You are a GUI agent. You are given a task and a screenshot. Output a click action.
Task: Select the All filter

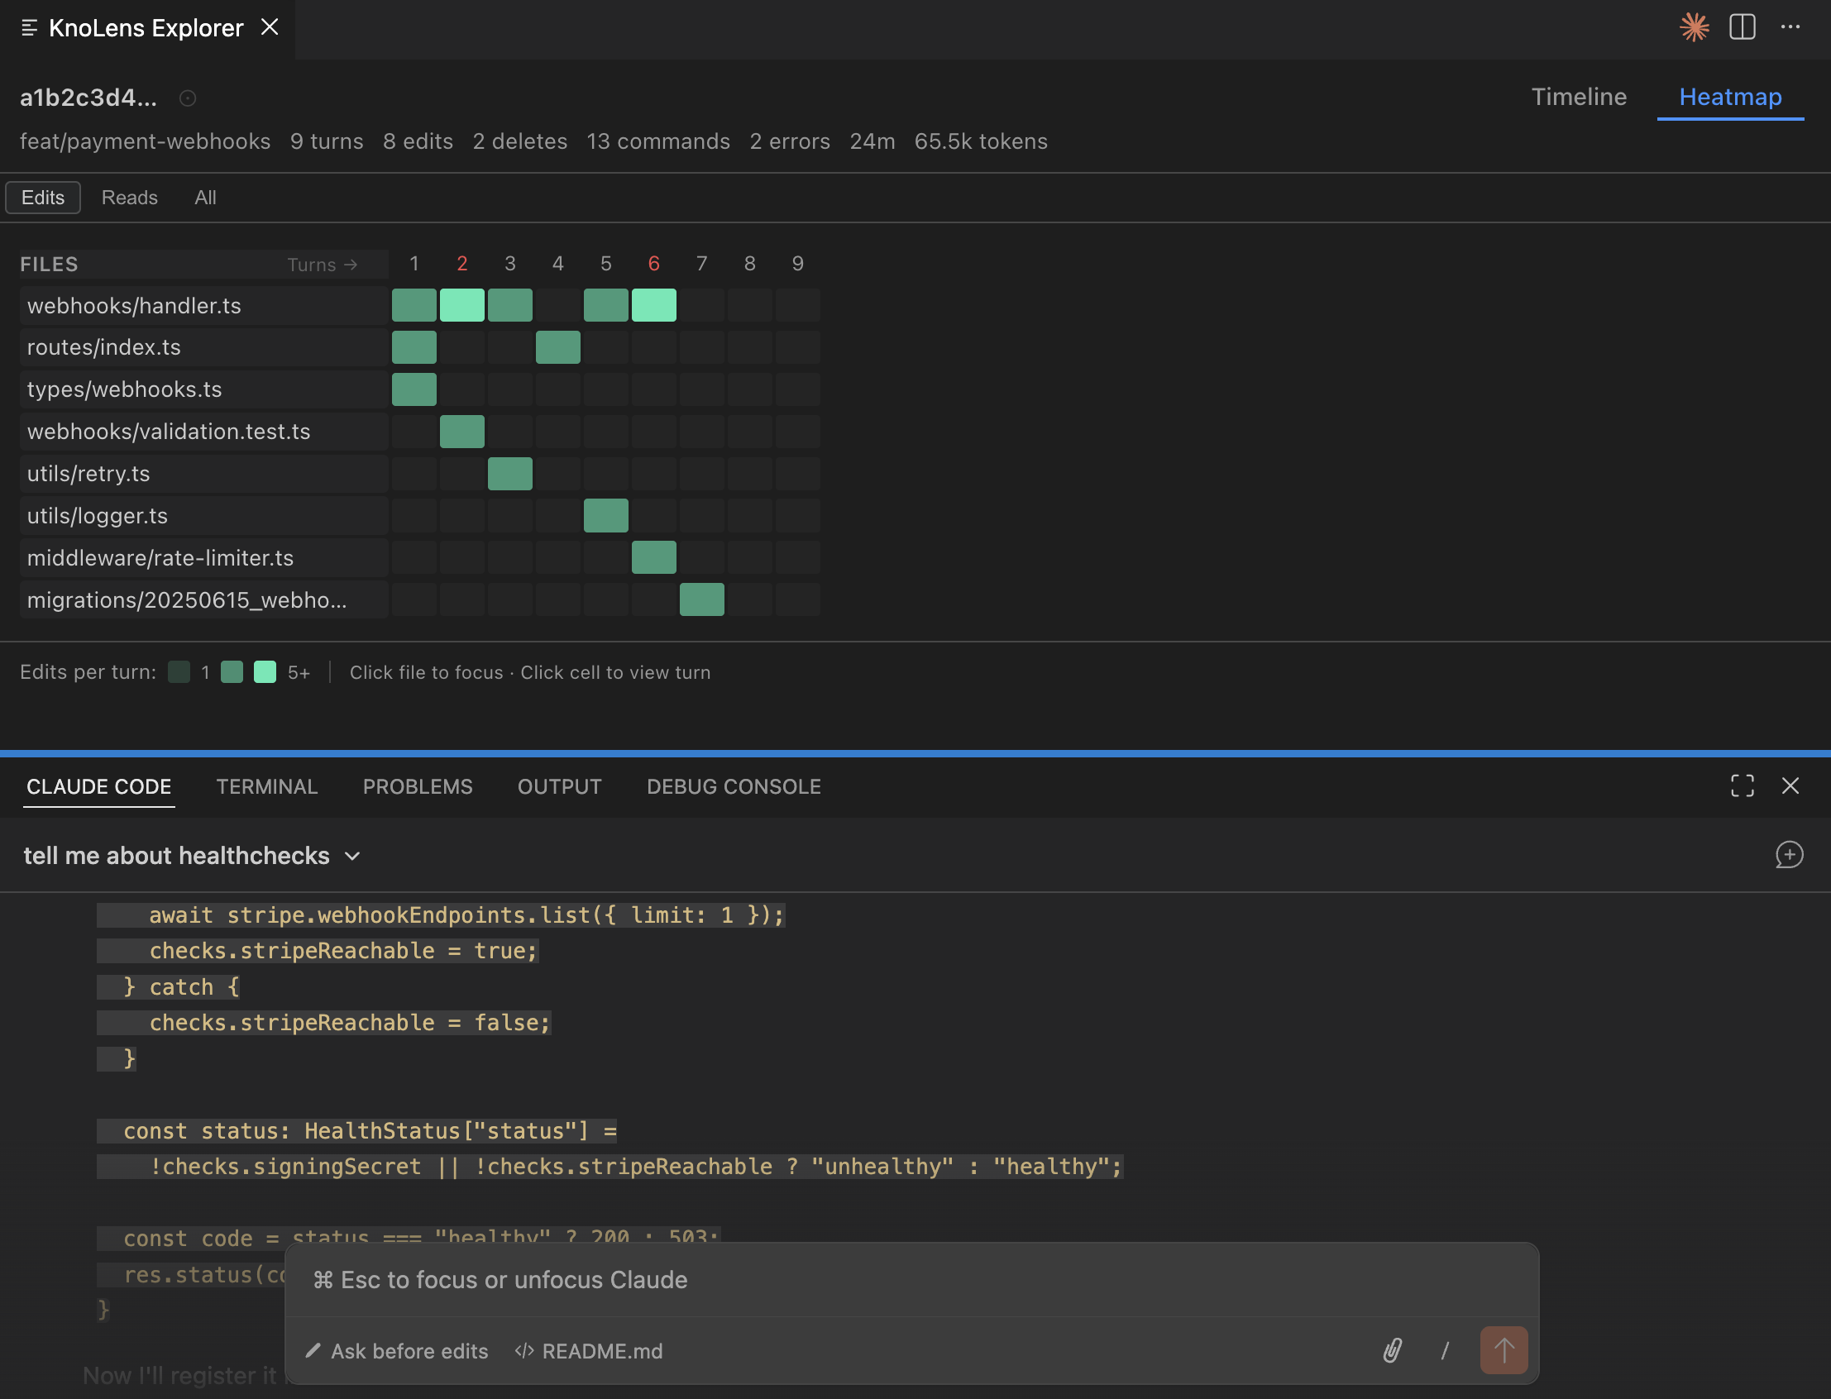tap(205, 198)
